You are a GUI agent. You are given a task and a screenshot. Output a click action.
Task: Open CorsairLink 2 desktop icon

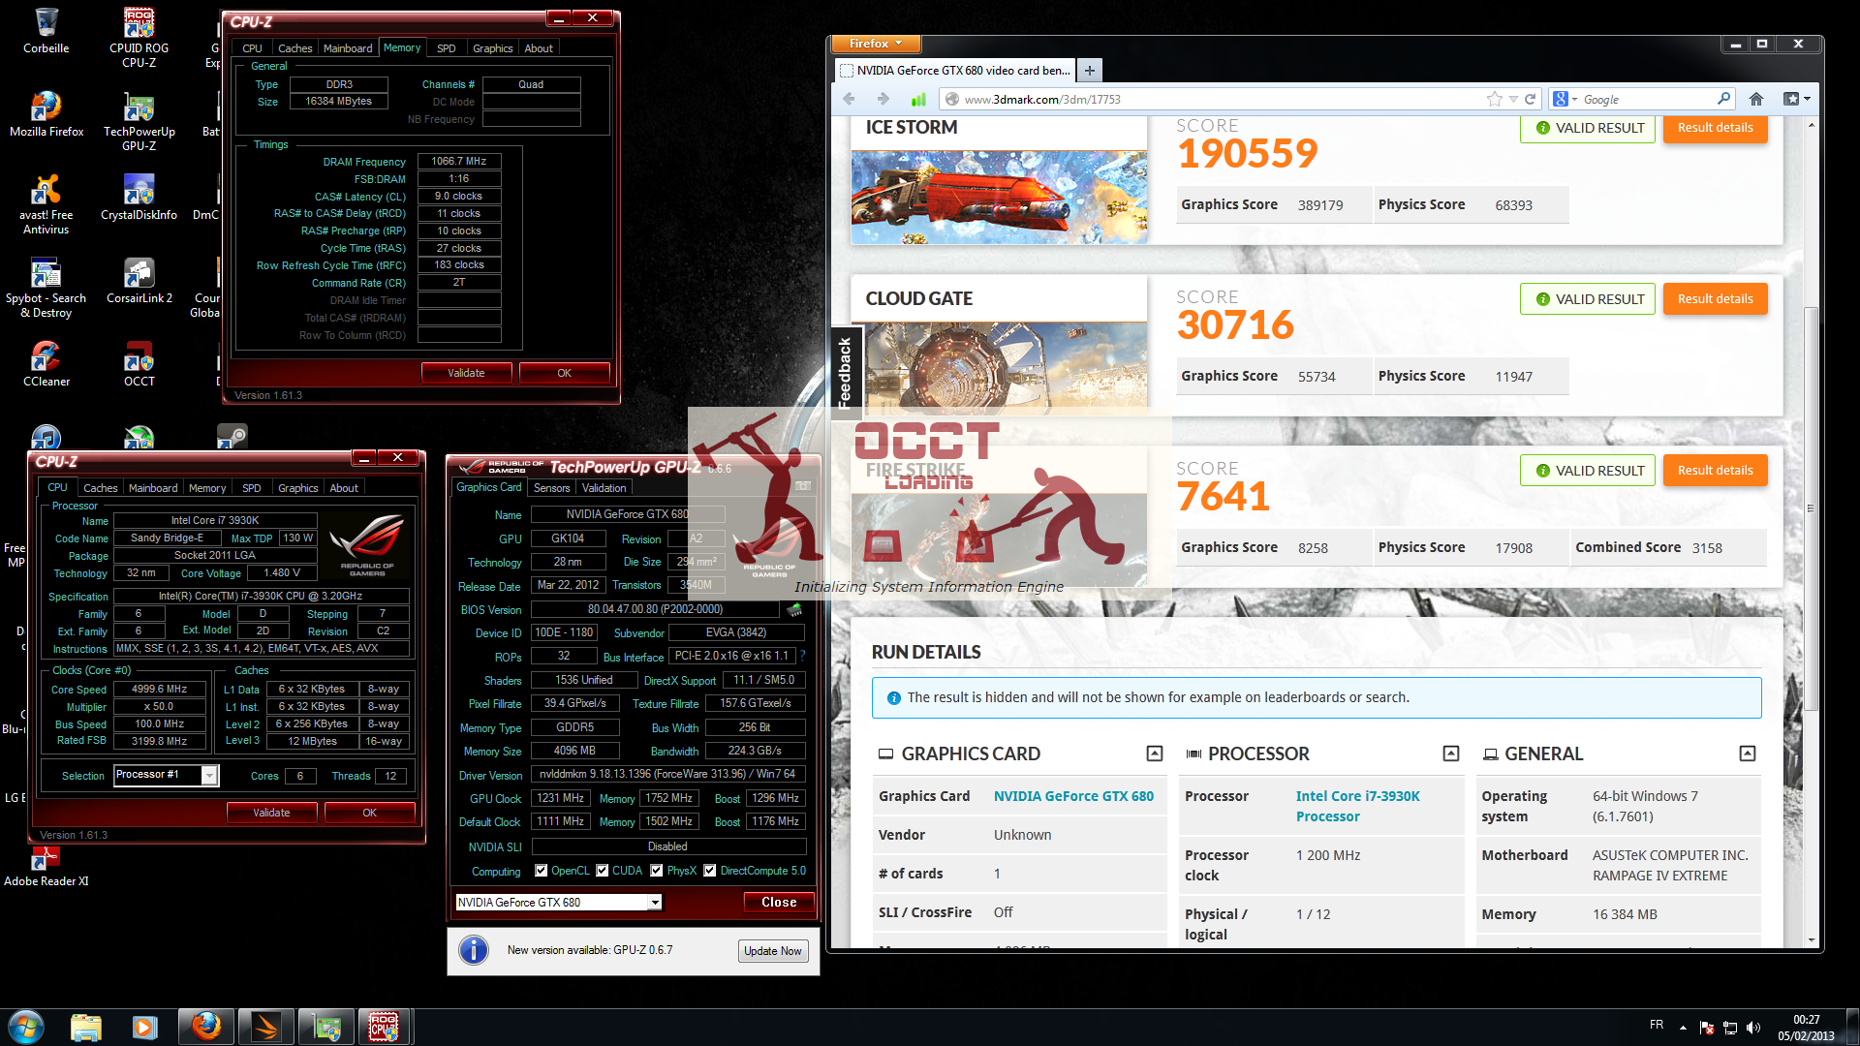(139, 281)
